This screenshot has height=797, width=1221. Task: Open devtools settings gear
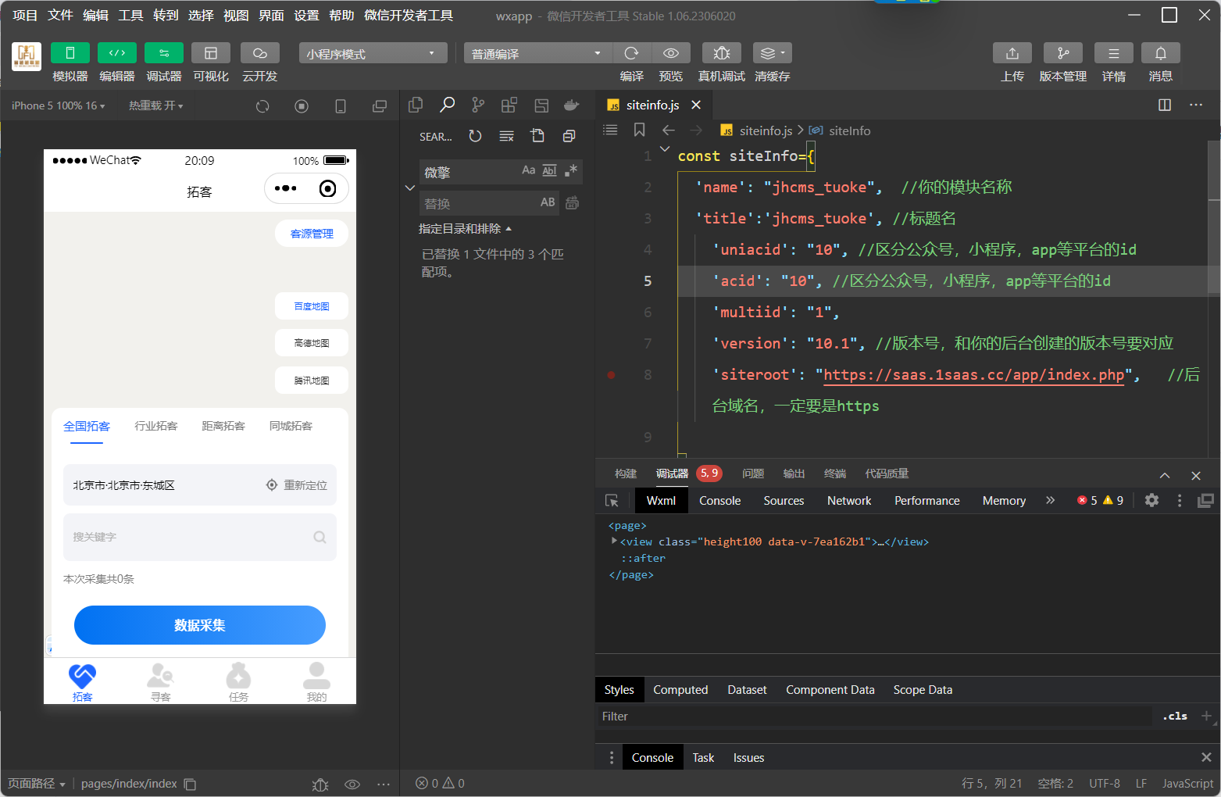click(1151, 500)
